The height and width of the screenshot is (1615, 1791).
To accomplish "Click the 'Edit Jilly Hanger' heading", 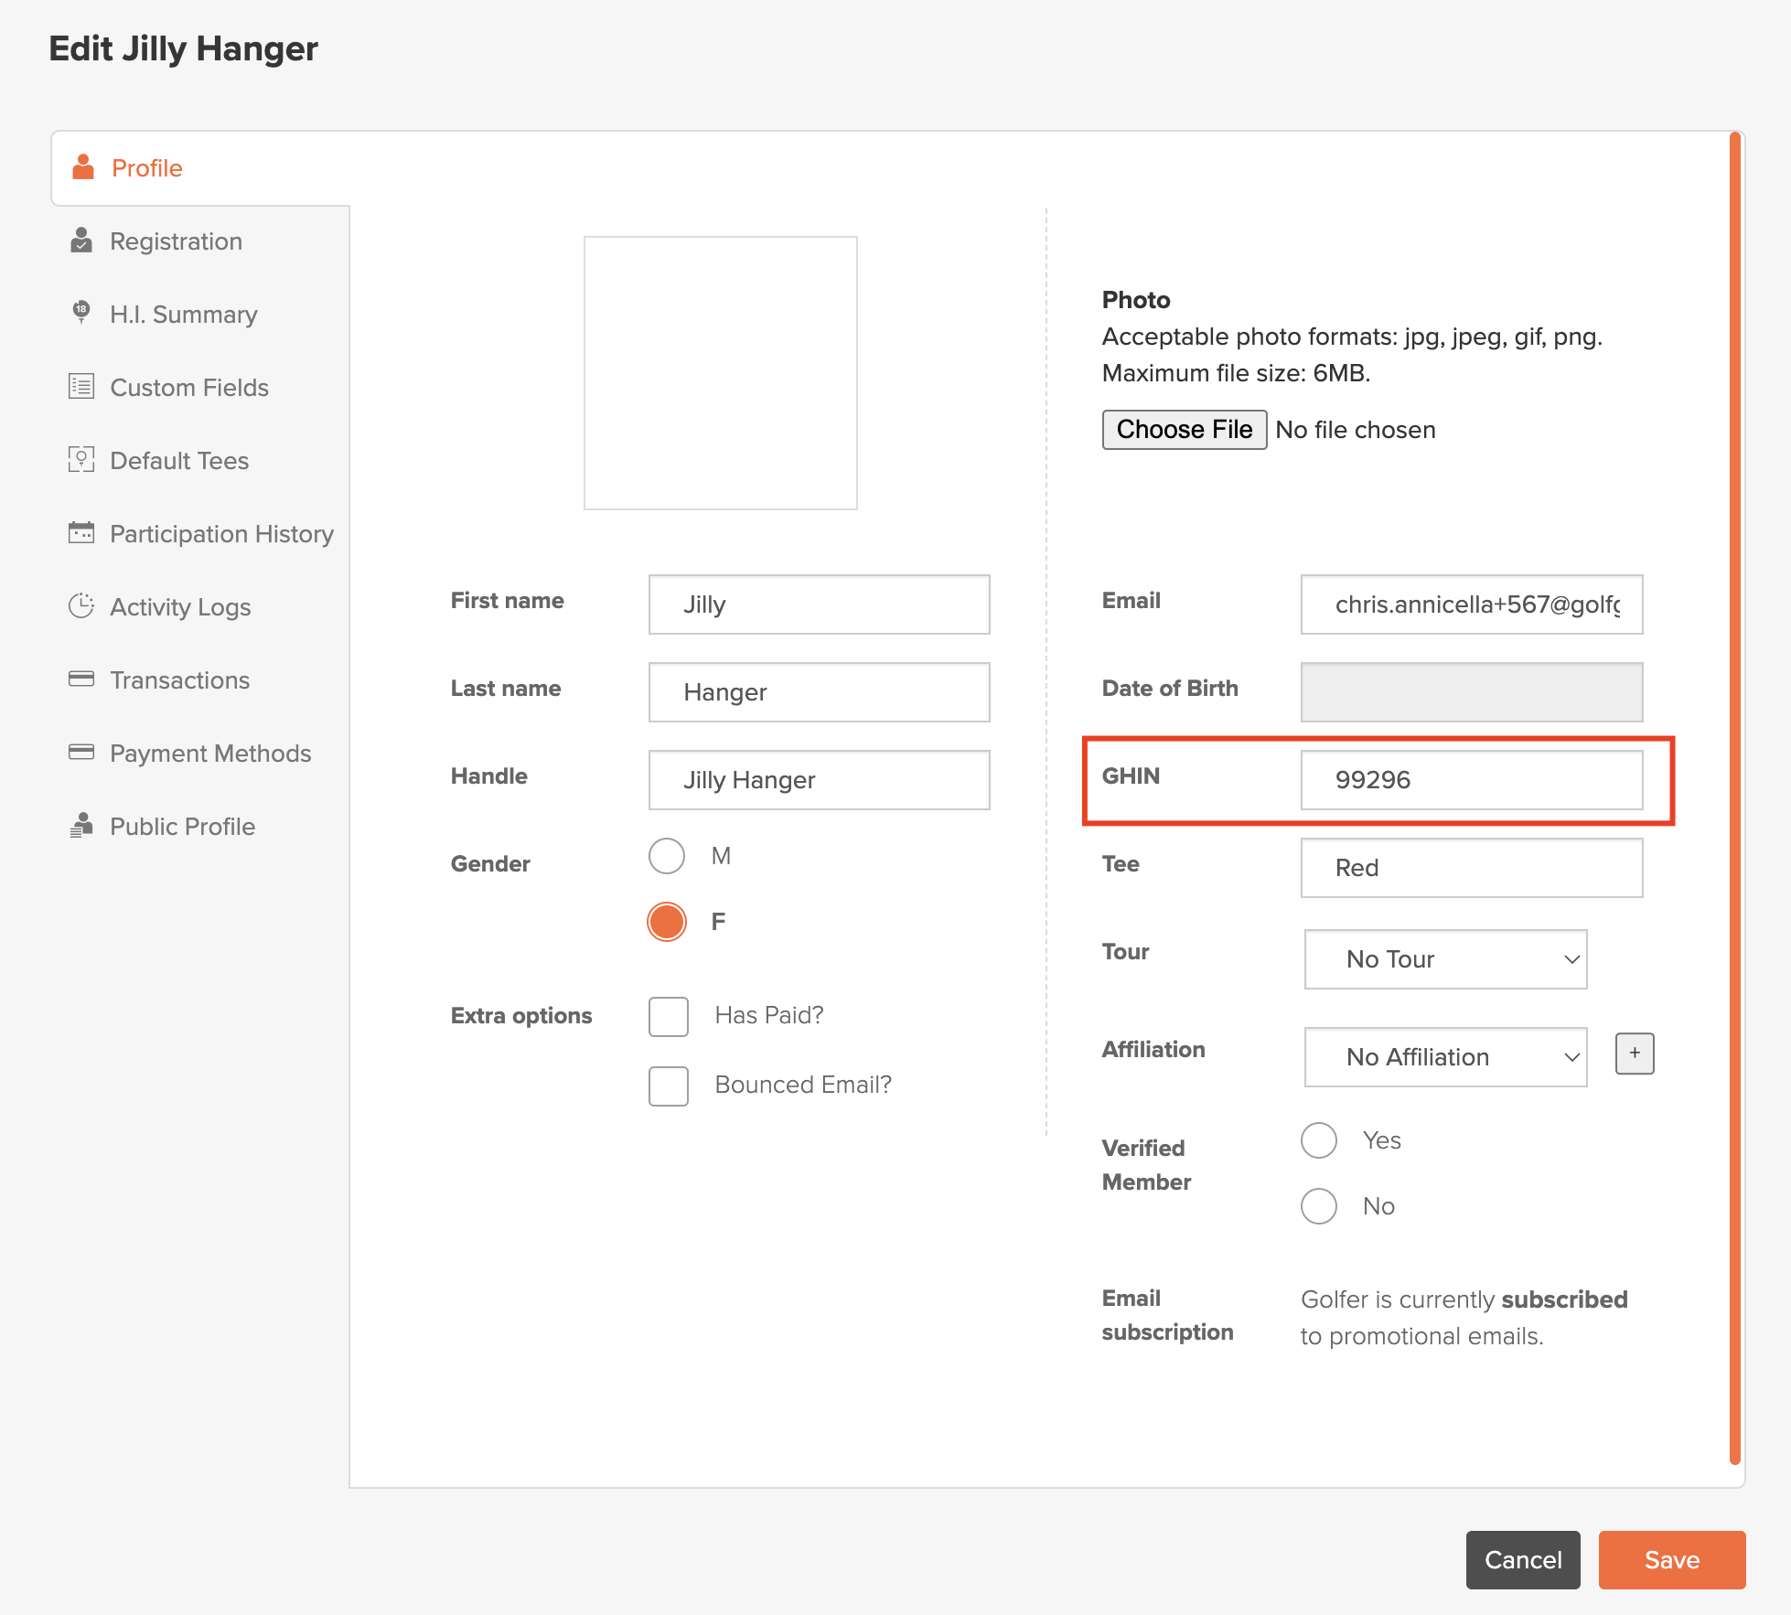I will [x=183, y=48].
